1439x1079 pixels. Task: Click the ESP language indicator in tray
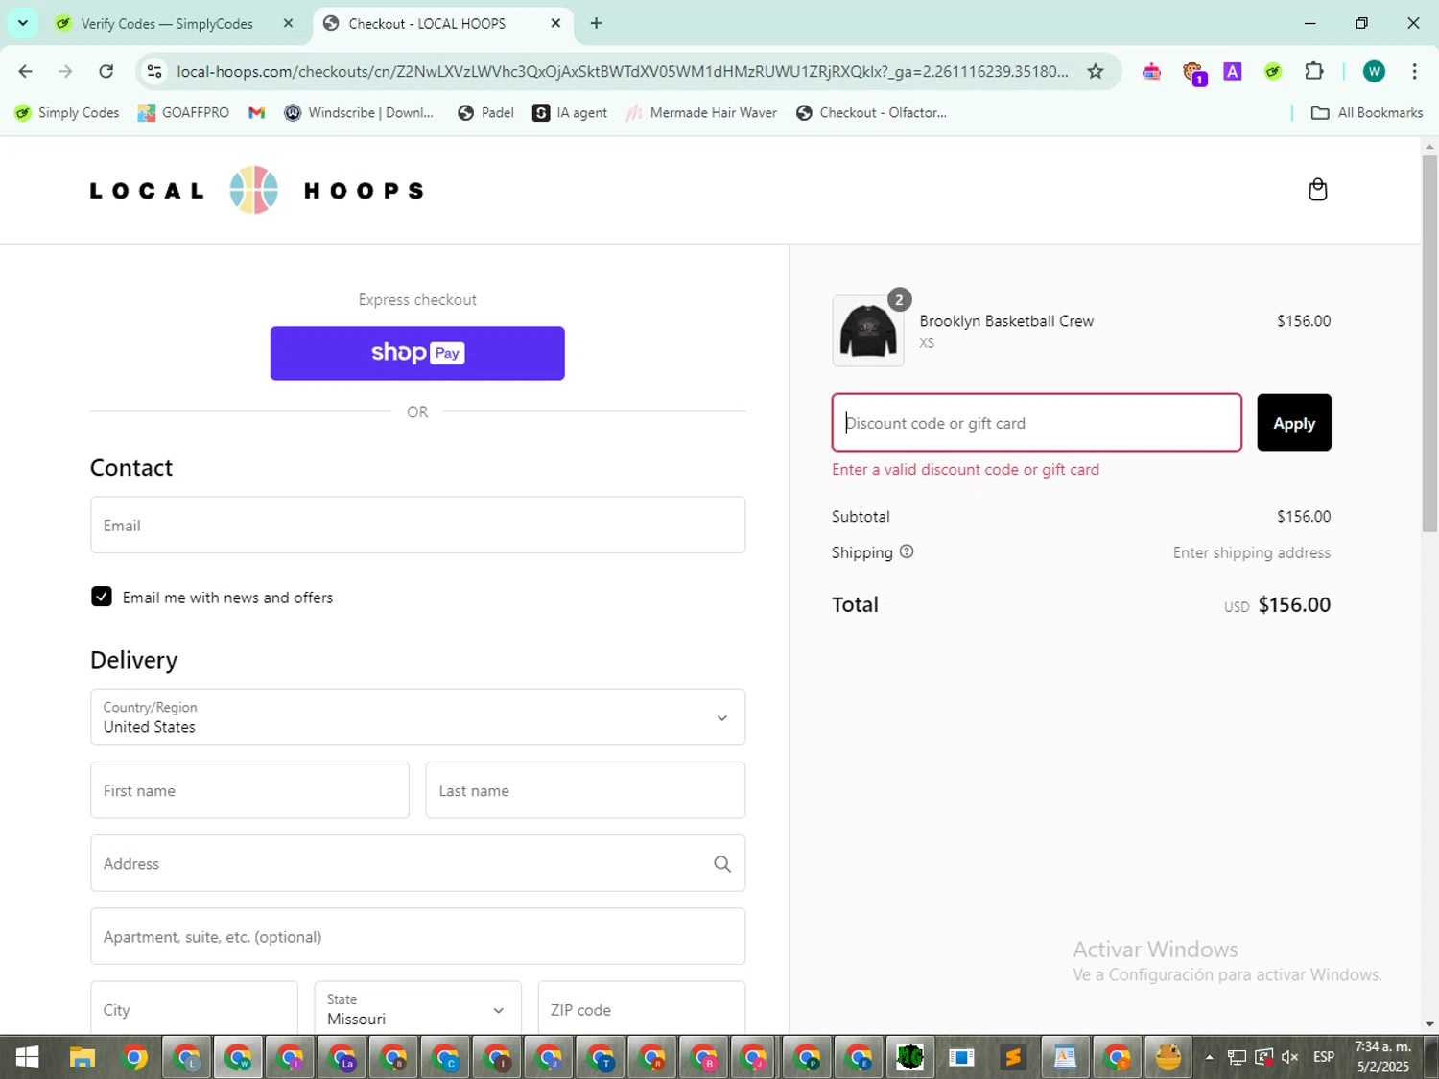click(1324, 1057)
